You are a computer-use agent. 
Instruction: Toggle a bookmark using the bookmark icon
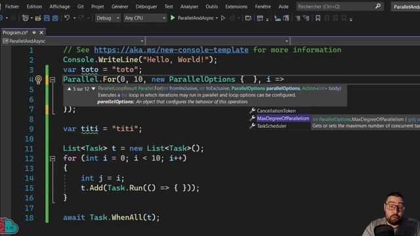click(x=318, y=18)
